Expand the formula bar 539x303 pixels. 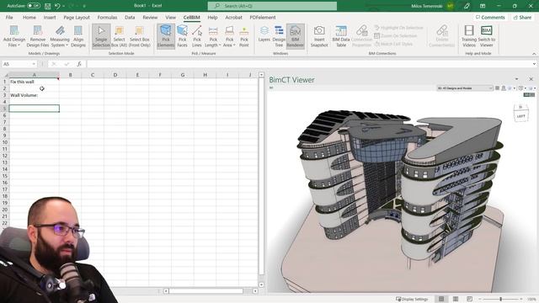(x=534, y=64)
